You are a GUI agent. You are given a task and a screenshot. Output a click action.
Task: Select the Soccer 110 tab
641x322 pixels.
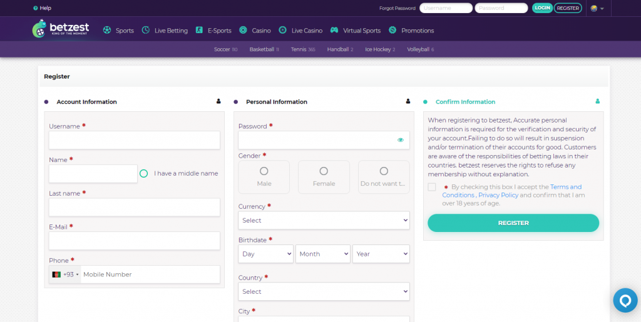[225, 49]
